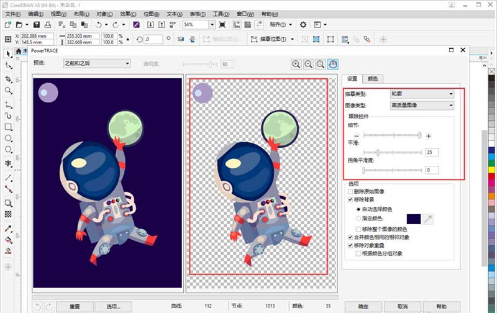Open the 描摹类型 trace type dropdown

click(x=422, y=94)
